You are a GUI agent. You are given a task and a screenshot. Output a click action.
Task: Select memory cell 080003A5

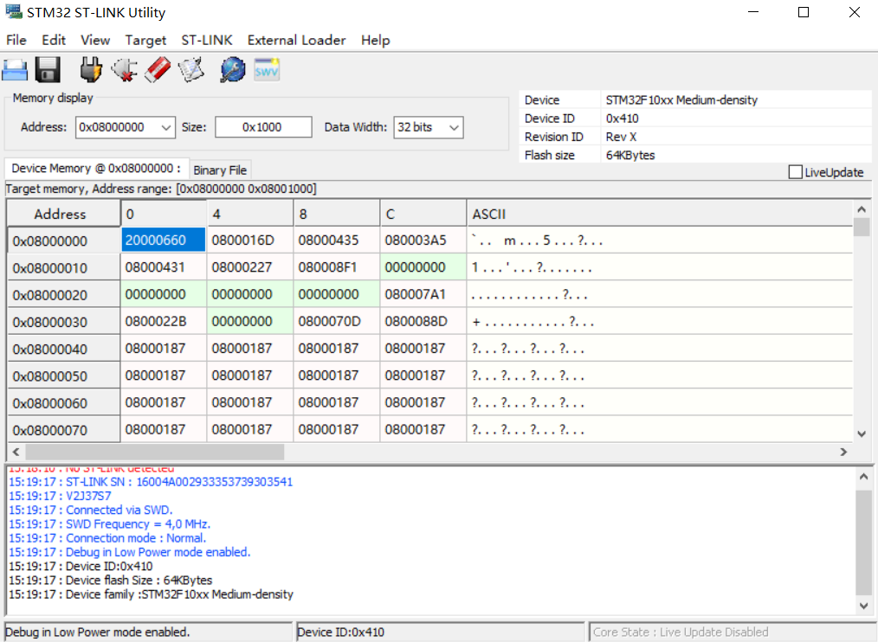[x=423, y=241]
